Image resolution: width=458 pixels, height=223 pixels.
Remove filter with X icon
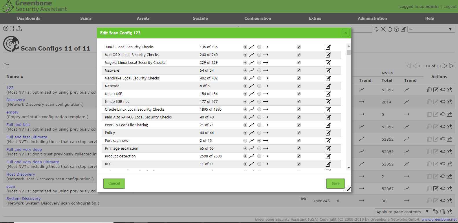383,29
